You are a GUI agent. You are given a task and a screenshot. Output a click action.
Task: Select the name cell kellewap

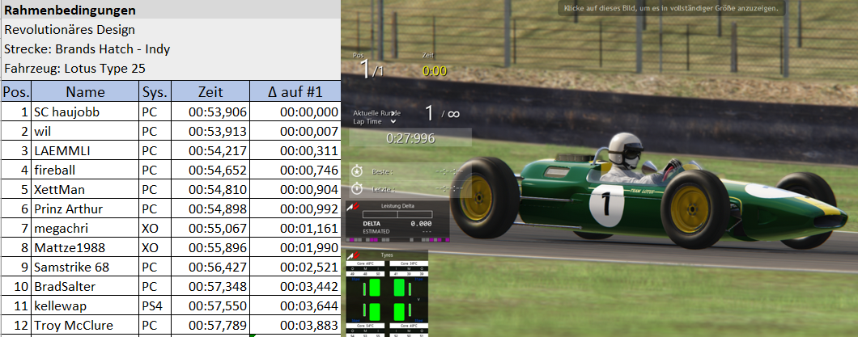pos(85,306)
